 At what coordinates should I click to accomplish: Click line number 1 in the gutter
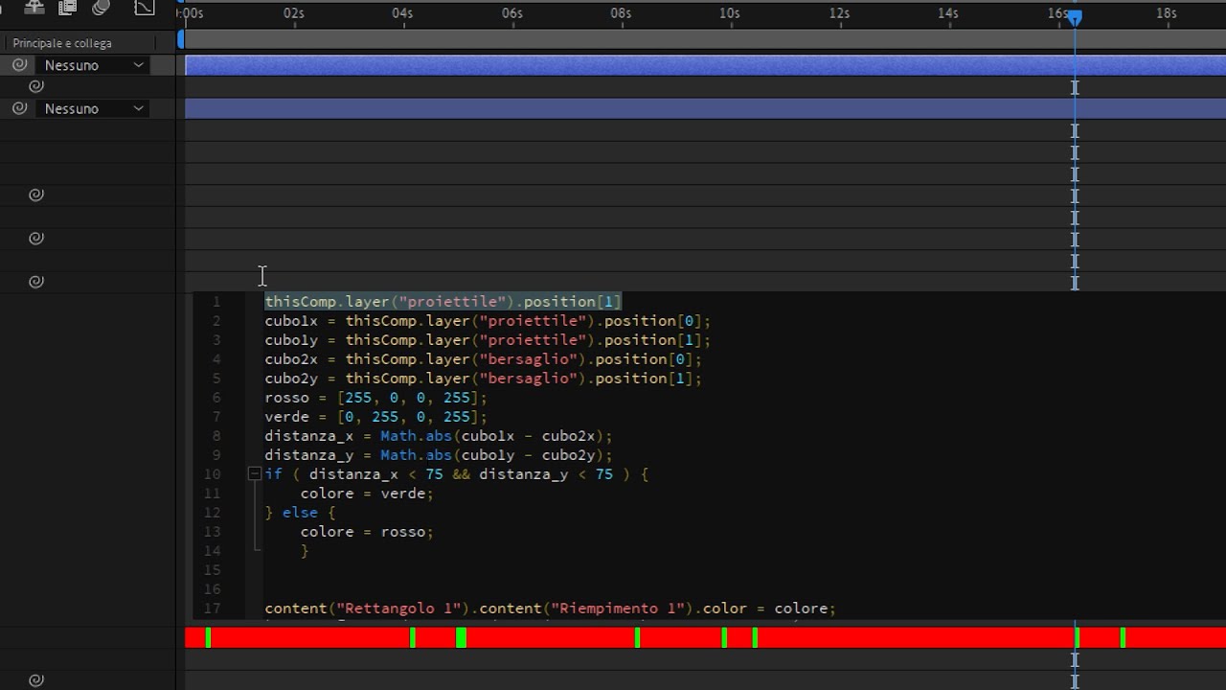coord(216,301)
